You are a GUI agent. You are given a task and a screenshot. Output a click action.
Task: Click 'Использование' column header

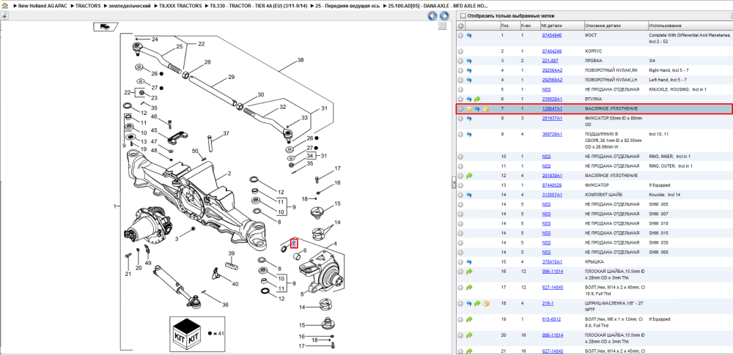click(690, 26)
